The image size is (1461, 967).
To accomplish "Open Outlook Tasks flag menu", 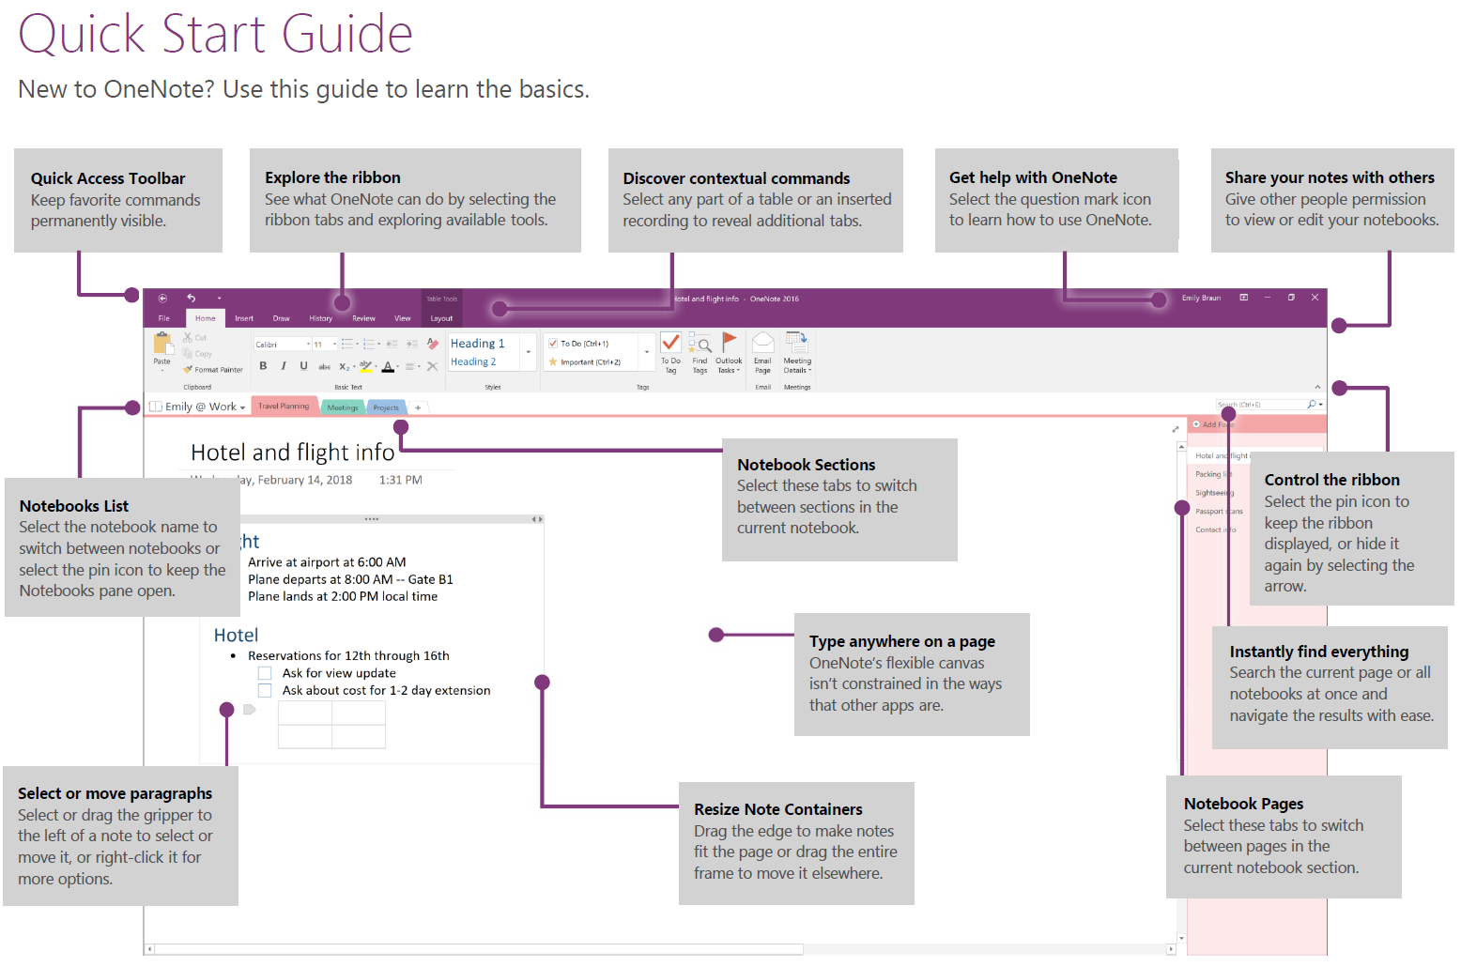I will (x=729, y=353).
